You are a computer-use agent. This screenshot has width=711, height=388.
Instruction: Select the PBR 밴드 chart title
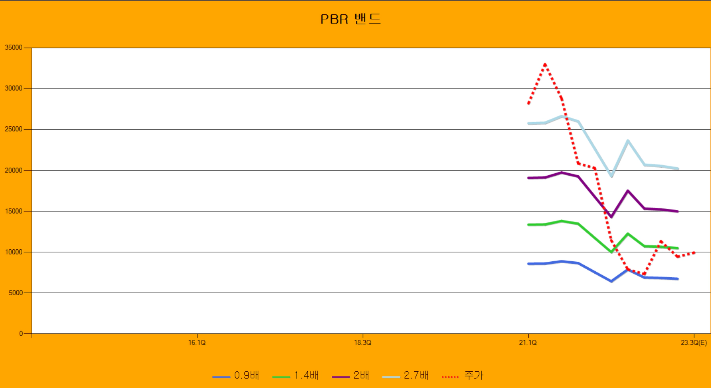click(350, 19)
